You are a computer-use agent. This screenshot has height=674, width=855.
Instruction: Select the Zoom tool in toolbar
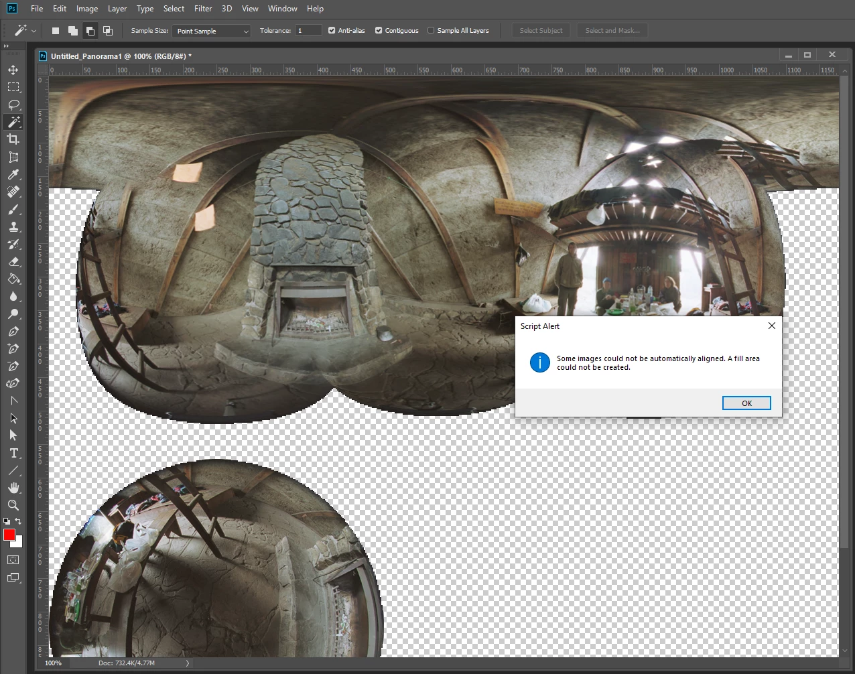point(13,505)
